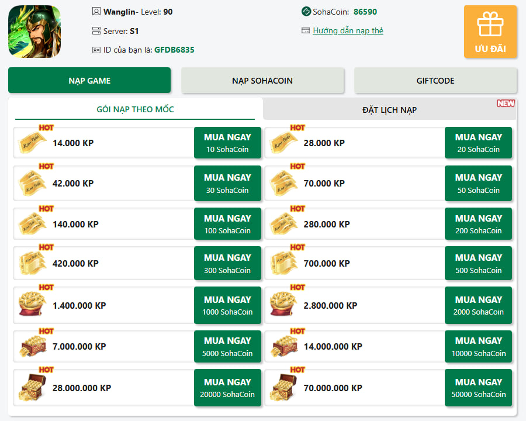Click the ticket stack icon for 700.000 KP
The image size is (526, 421).
point(284,264)
